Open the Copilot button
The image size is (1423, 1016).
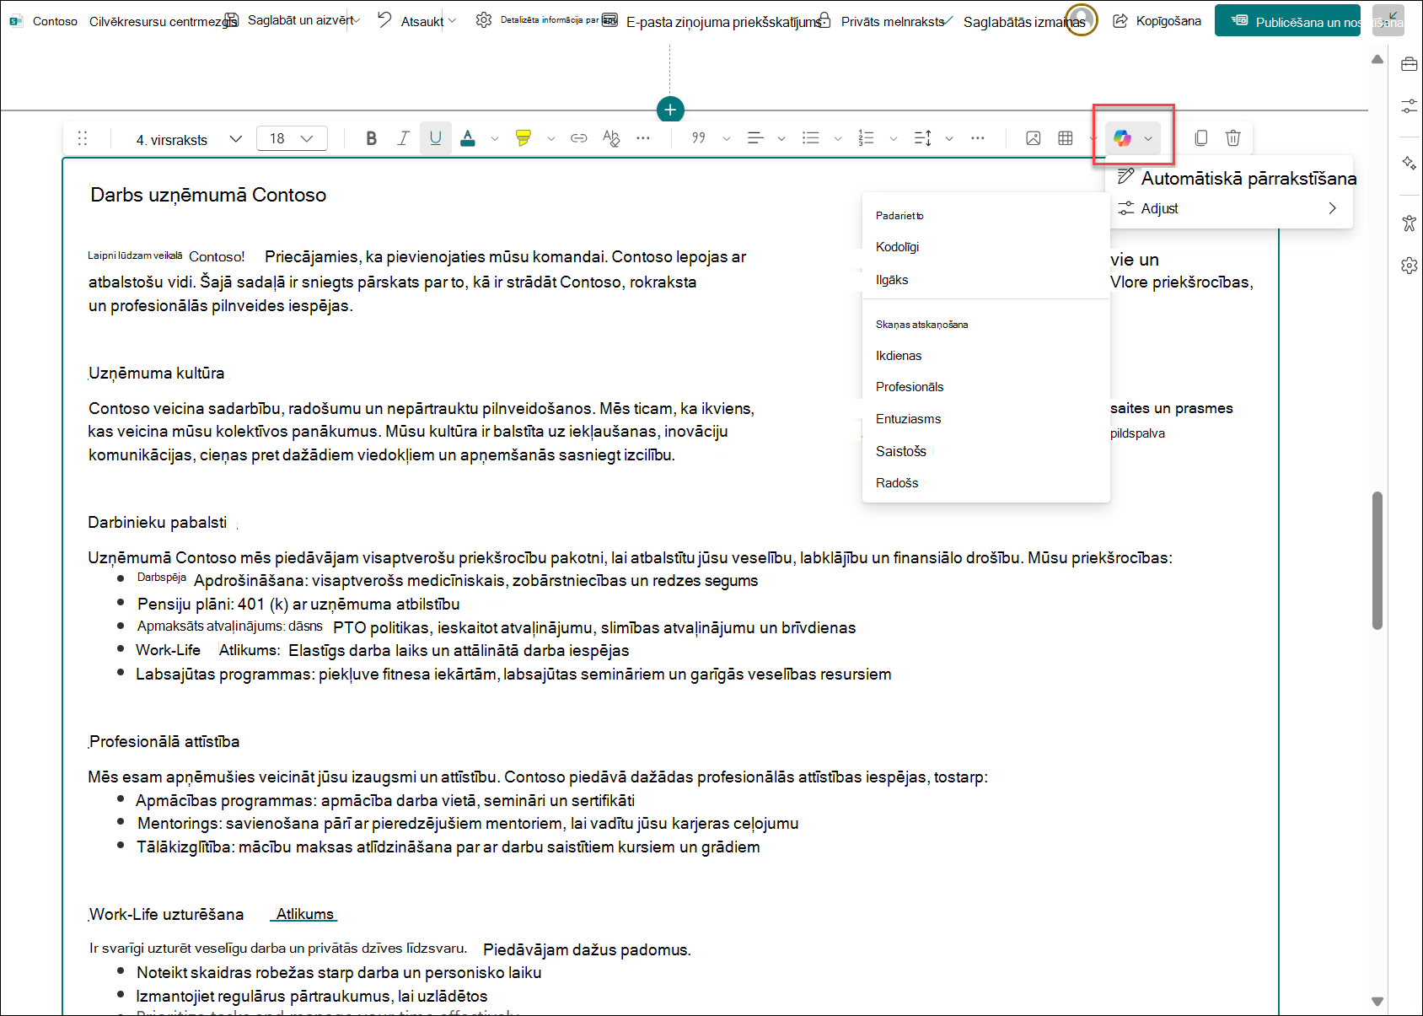[x=1122, y=138]
